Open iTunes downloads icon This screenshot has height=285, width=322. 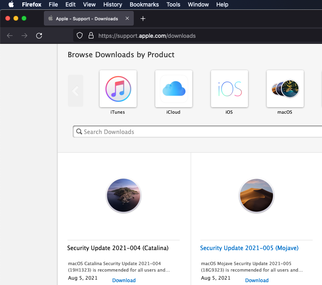point(118,89)
